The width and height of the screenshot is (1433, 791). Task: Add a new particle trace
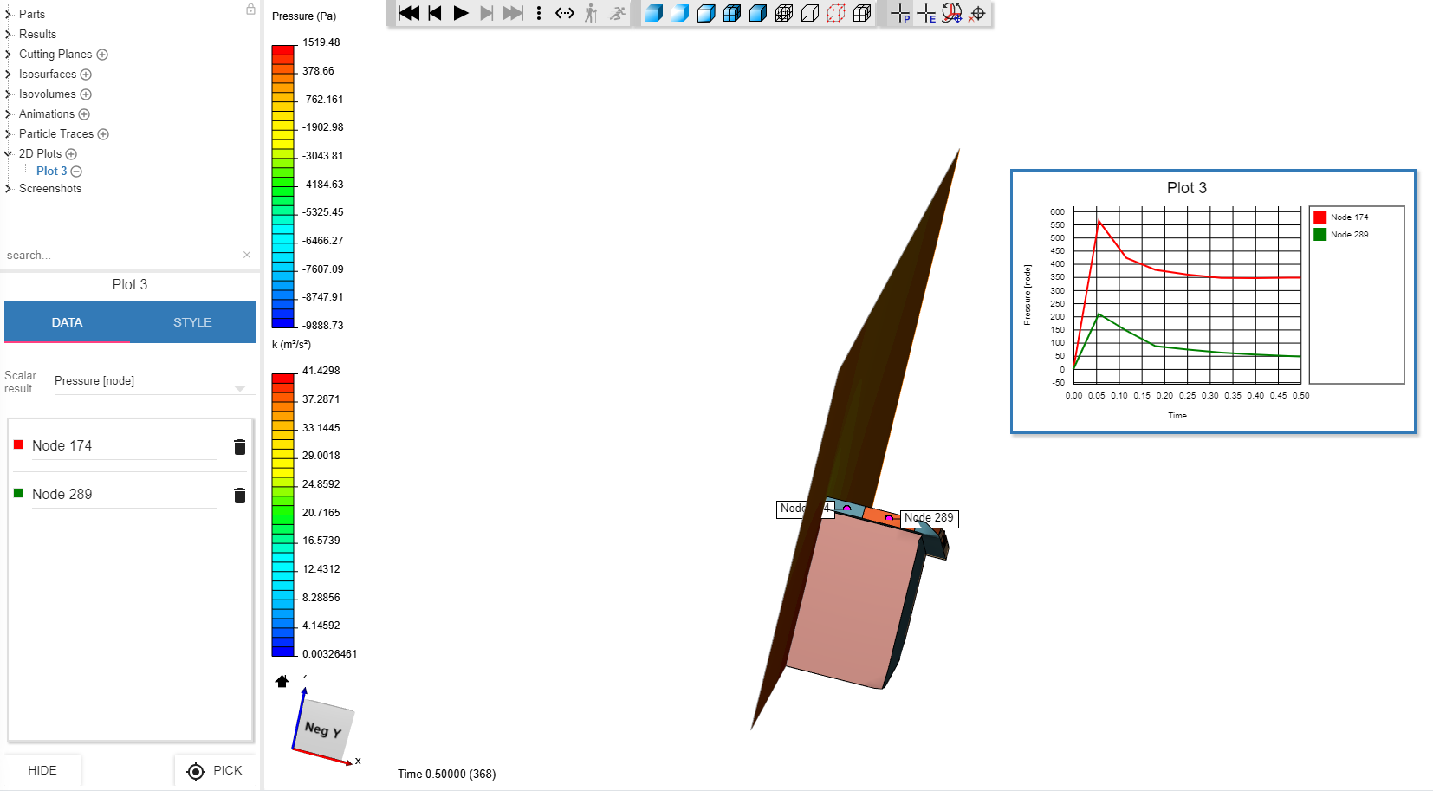103,134
